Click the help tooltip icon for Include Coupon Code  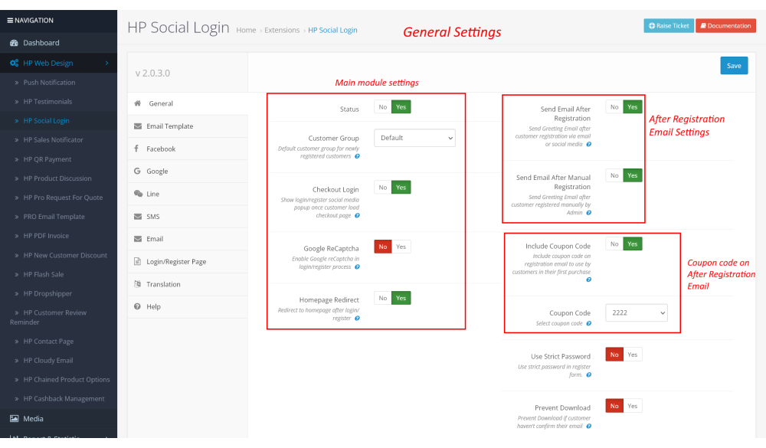(x=588, y=280)
